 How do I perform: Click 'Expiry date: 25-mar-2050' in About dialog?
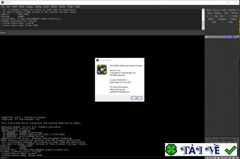120,82
